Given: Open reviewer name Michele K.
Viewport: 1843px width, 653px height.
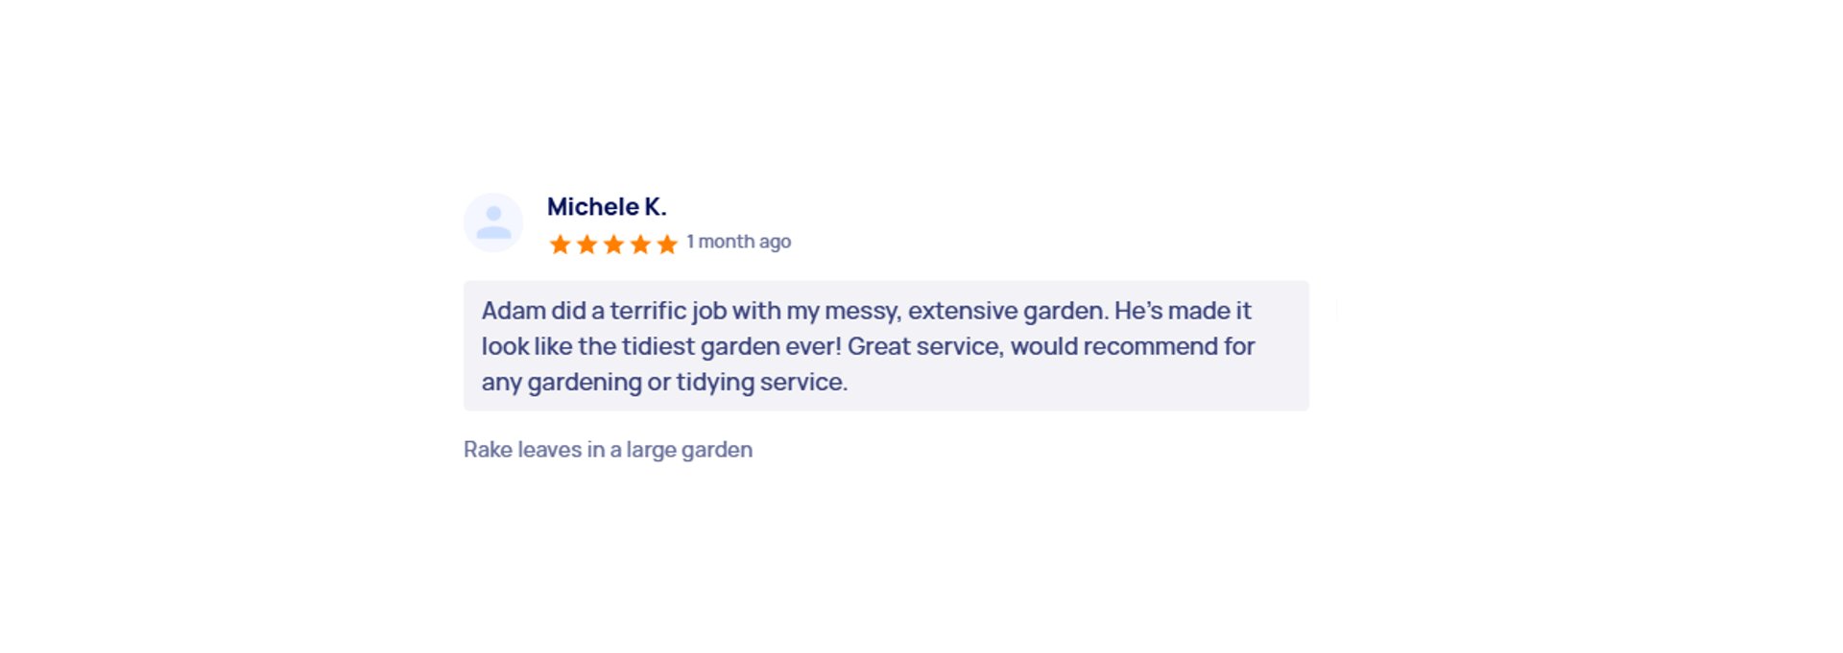Looking at the screenshot, I should (x=607, y=207).
